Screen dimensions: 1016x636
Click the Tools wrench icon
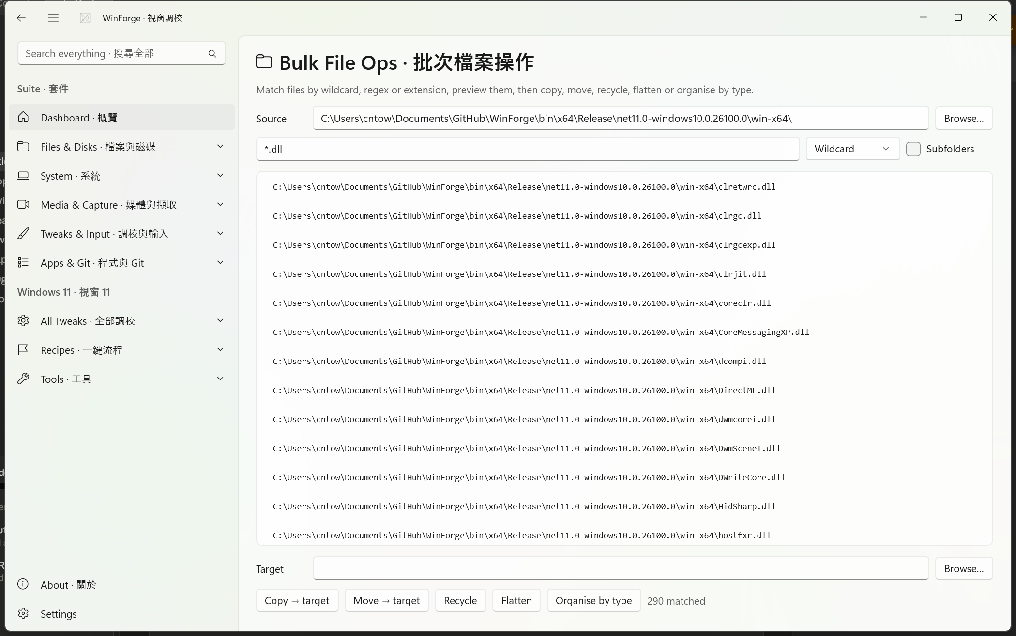[23, 379]
